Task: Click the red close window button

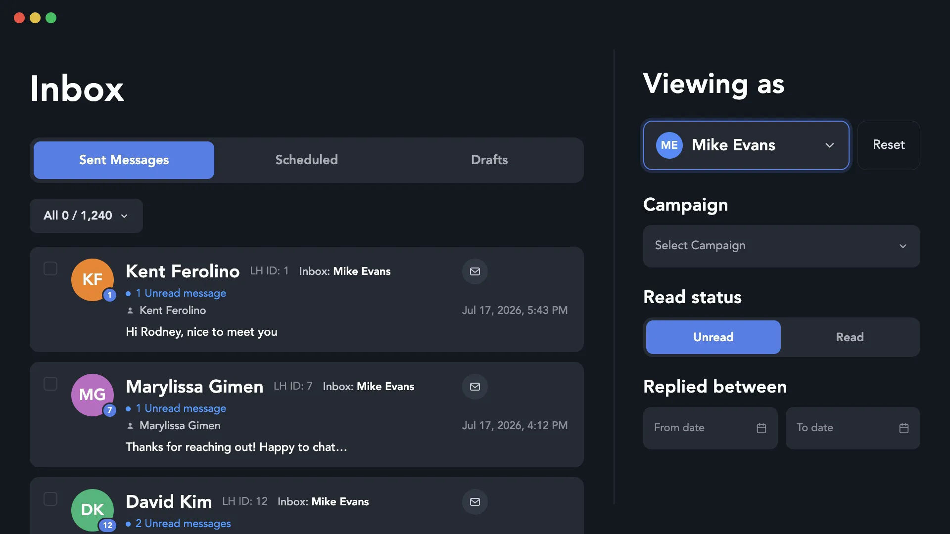Action: tap(19, 18)
